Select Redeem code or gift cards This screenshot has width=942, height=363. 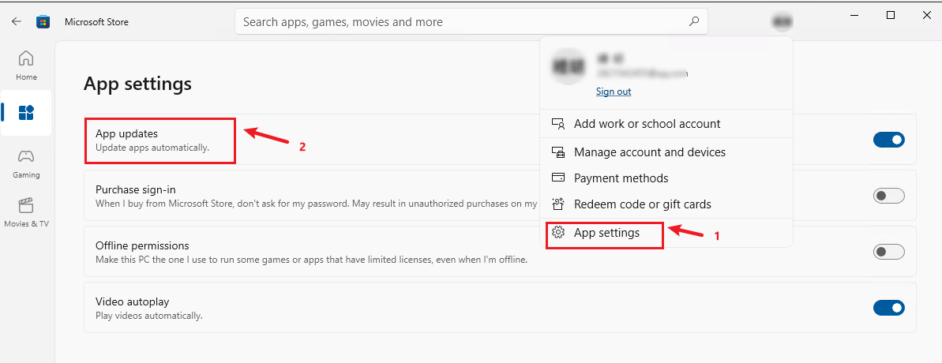[666, 204]
